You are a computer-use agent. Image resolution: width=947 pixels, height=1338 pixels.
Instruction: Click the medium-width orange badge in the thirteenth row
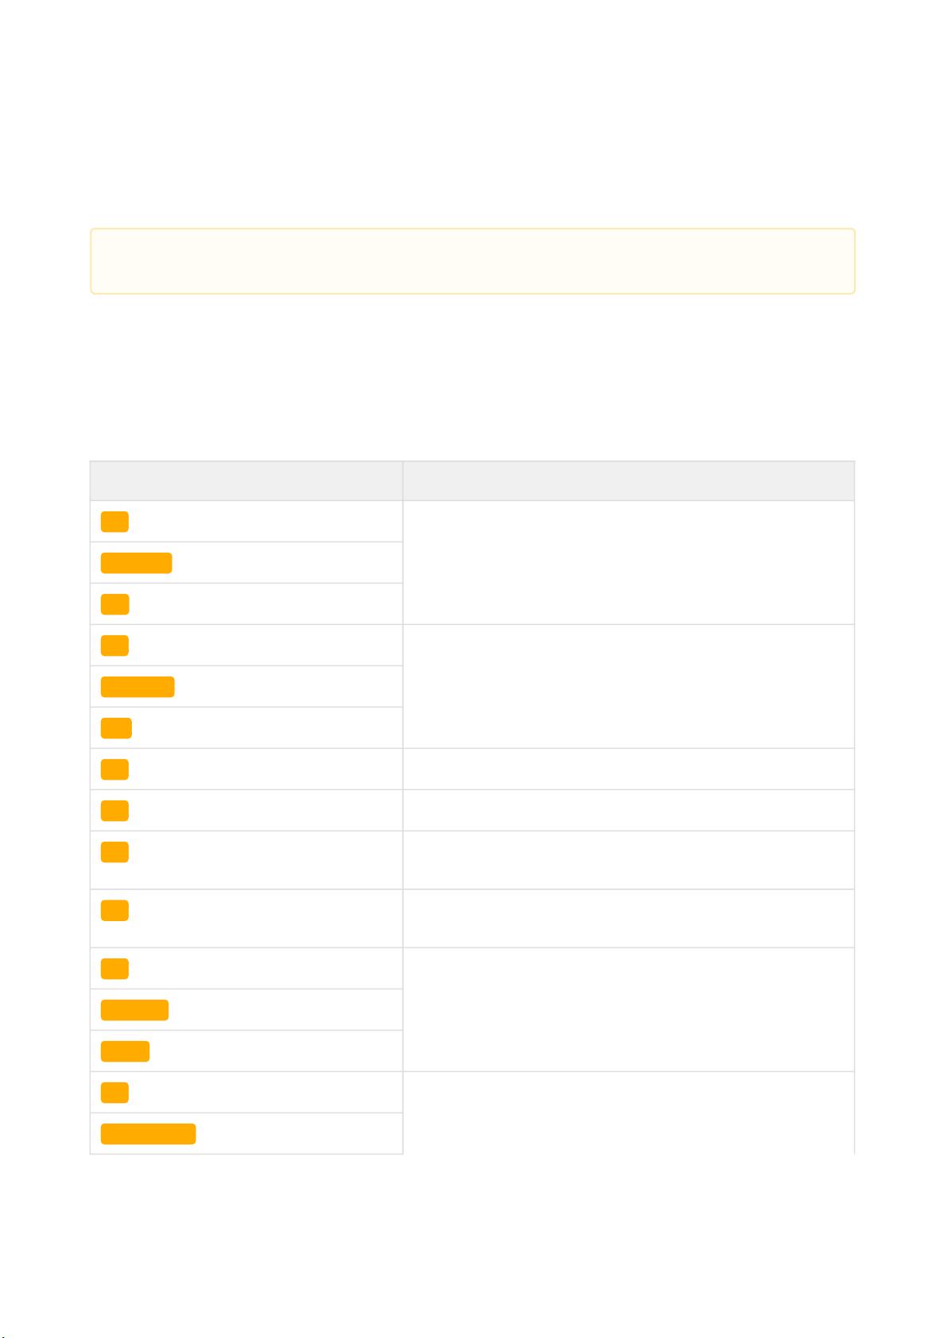pyautogui.click(x=126, y=1051)
